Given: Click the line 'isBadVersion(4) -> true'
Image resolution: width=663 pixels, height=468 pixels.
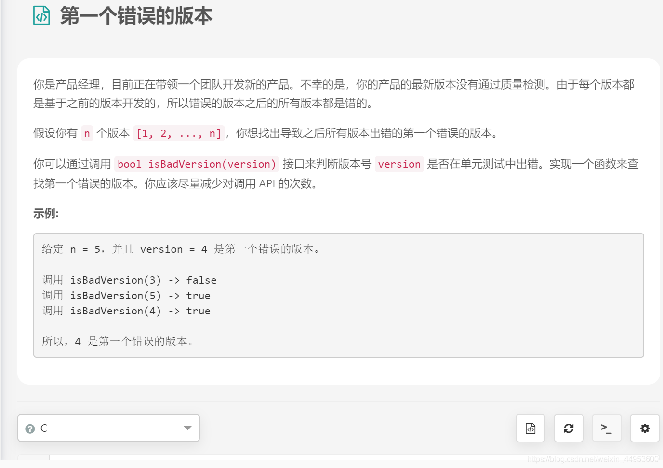Looking at the screenshot, I should pyautogui.click(x=126, y=311).
